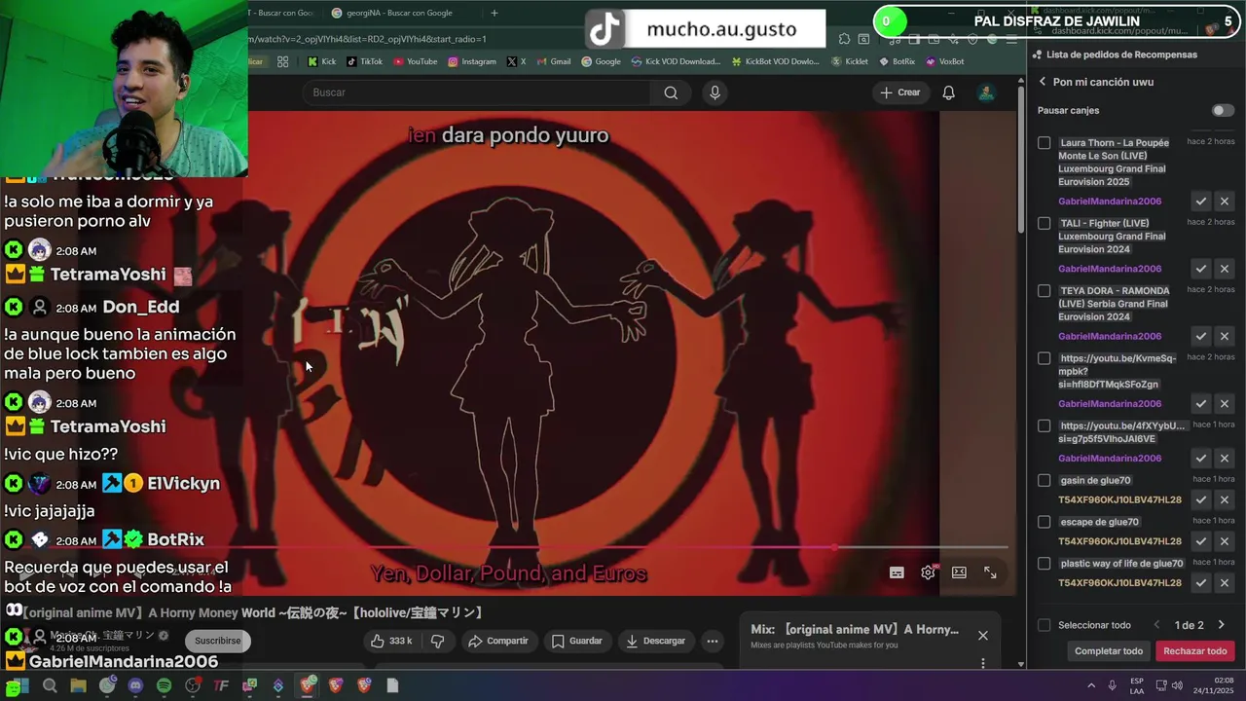Enter fullscreen on the video player

990,572
